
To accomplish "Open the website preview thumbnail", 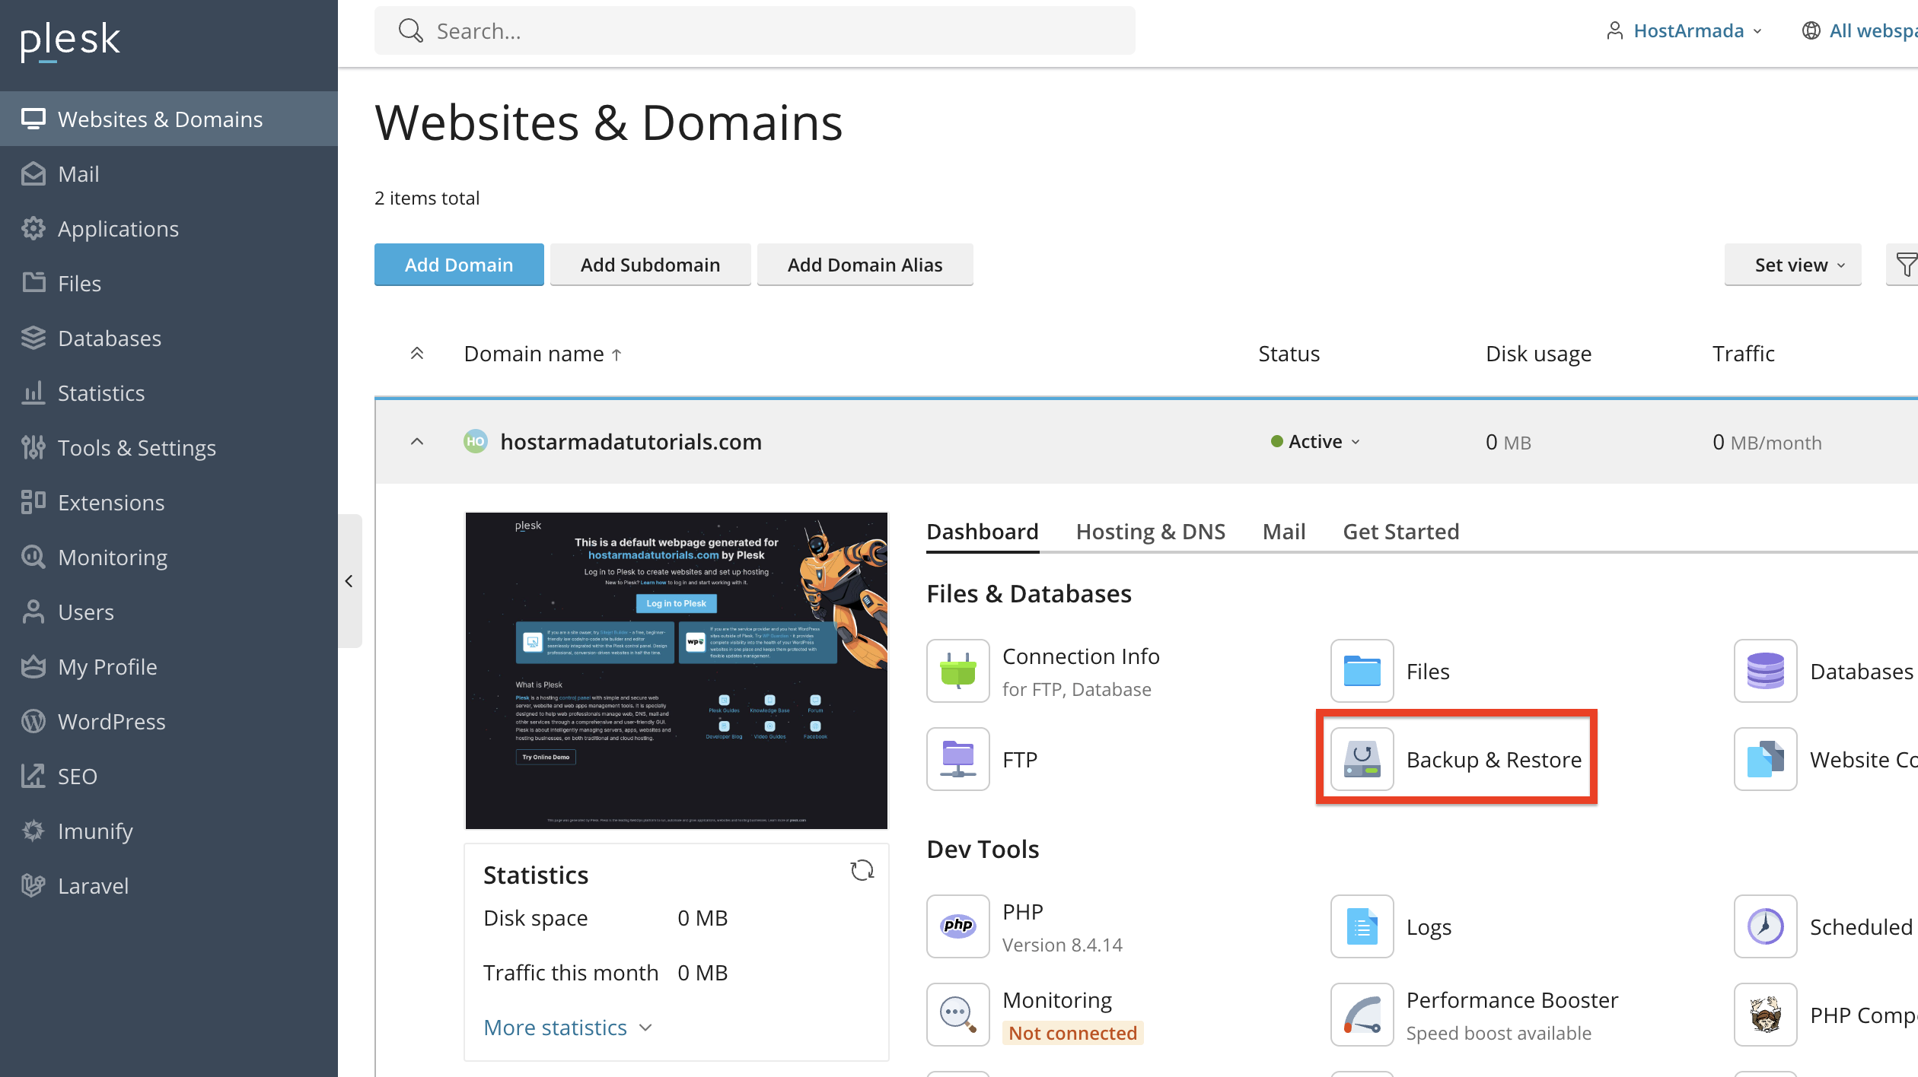I will point(677,671).
